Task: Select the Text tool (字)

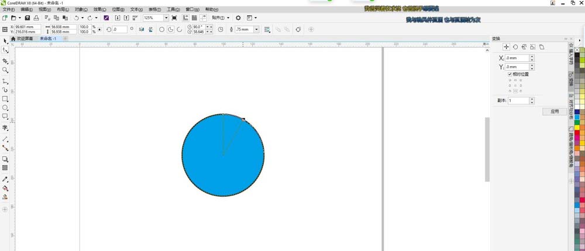Action: 5,128
